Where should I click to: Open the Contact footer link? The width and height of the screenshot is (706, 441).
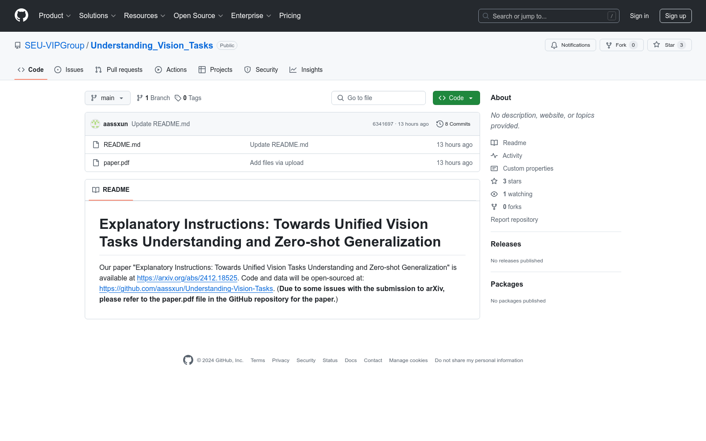(x=373, y=360)
